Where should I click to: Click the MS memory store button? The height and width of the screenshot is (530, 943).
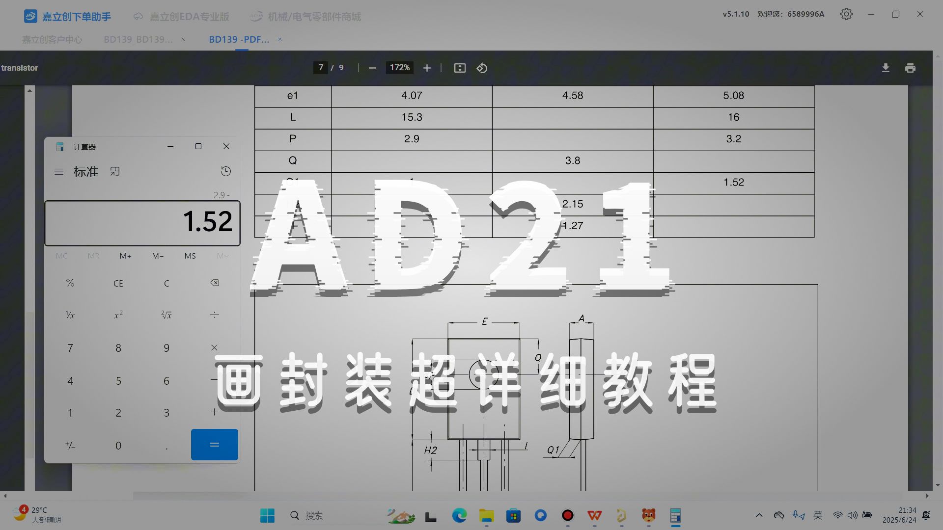click(x=190, y=256)
